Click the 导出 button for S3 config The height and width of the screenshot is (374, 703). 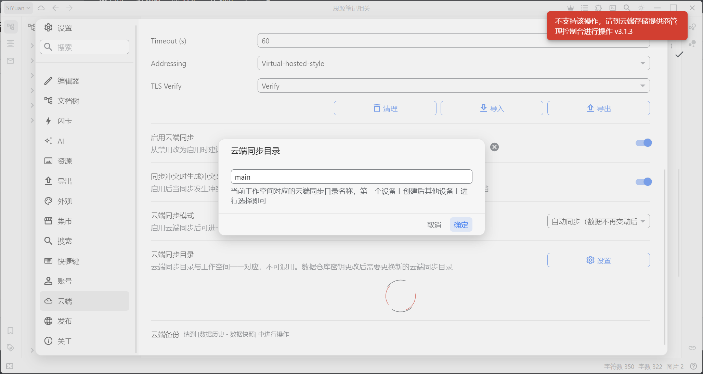[598, 108]
